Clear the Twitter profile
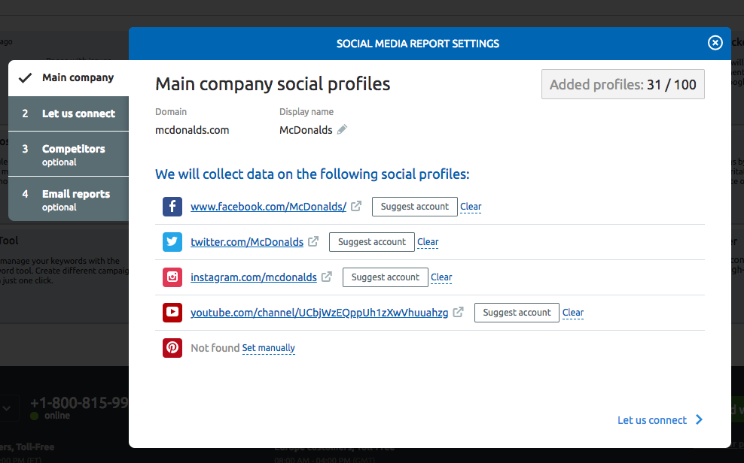The width and height of the screenshot is (744, 463). pyautogui.click(x=428, y=242)
